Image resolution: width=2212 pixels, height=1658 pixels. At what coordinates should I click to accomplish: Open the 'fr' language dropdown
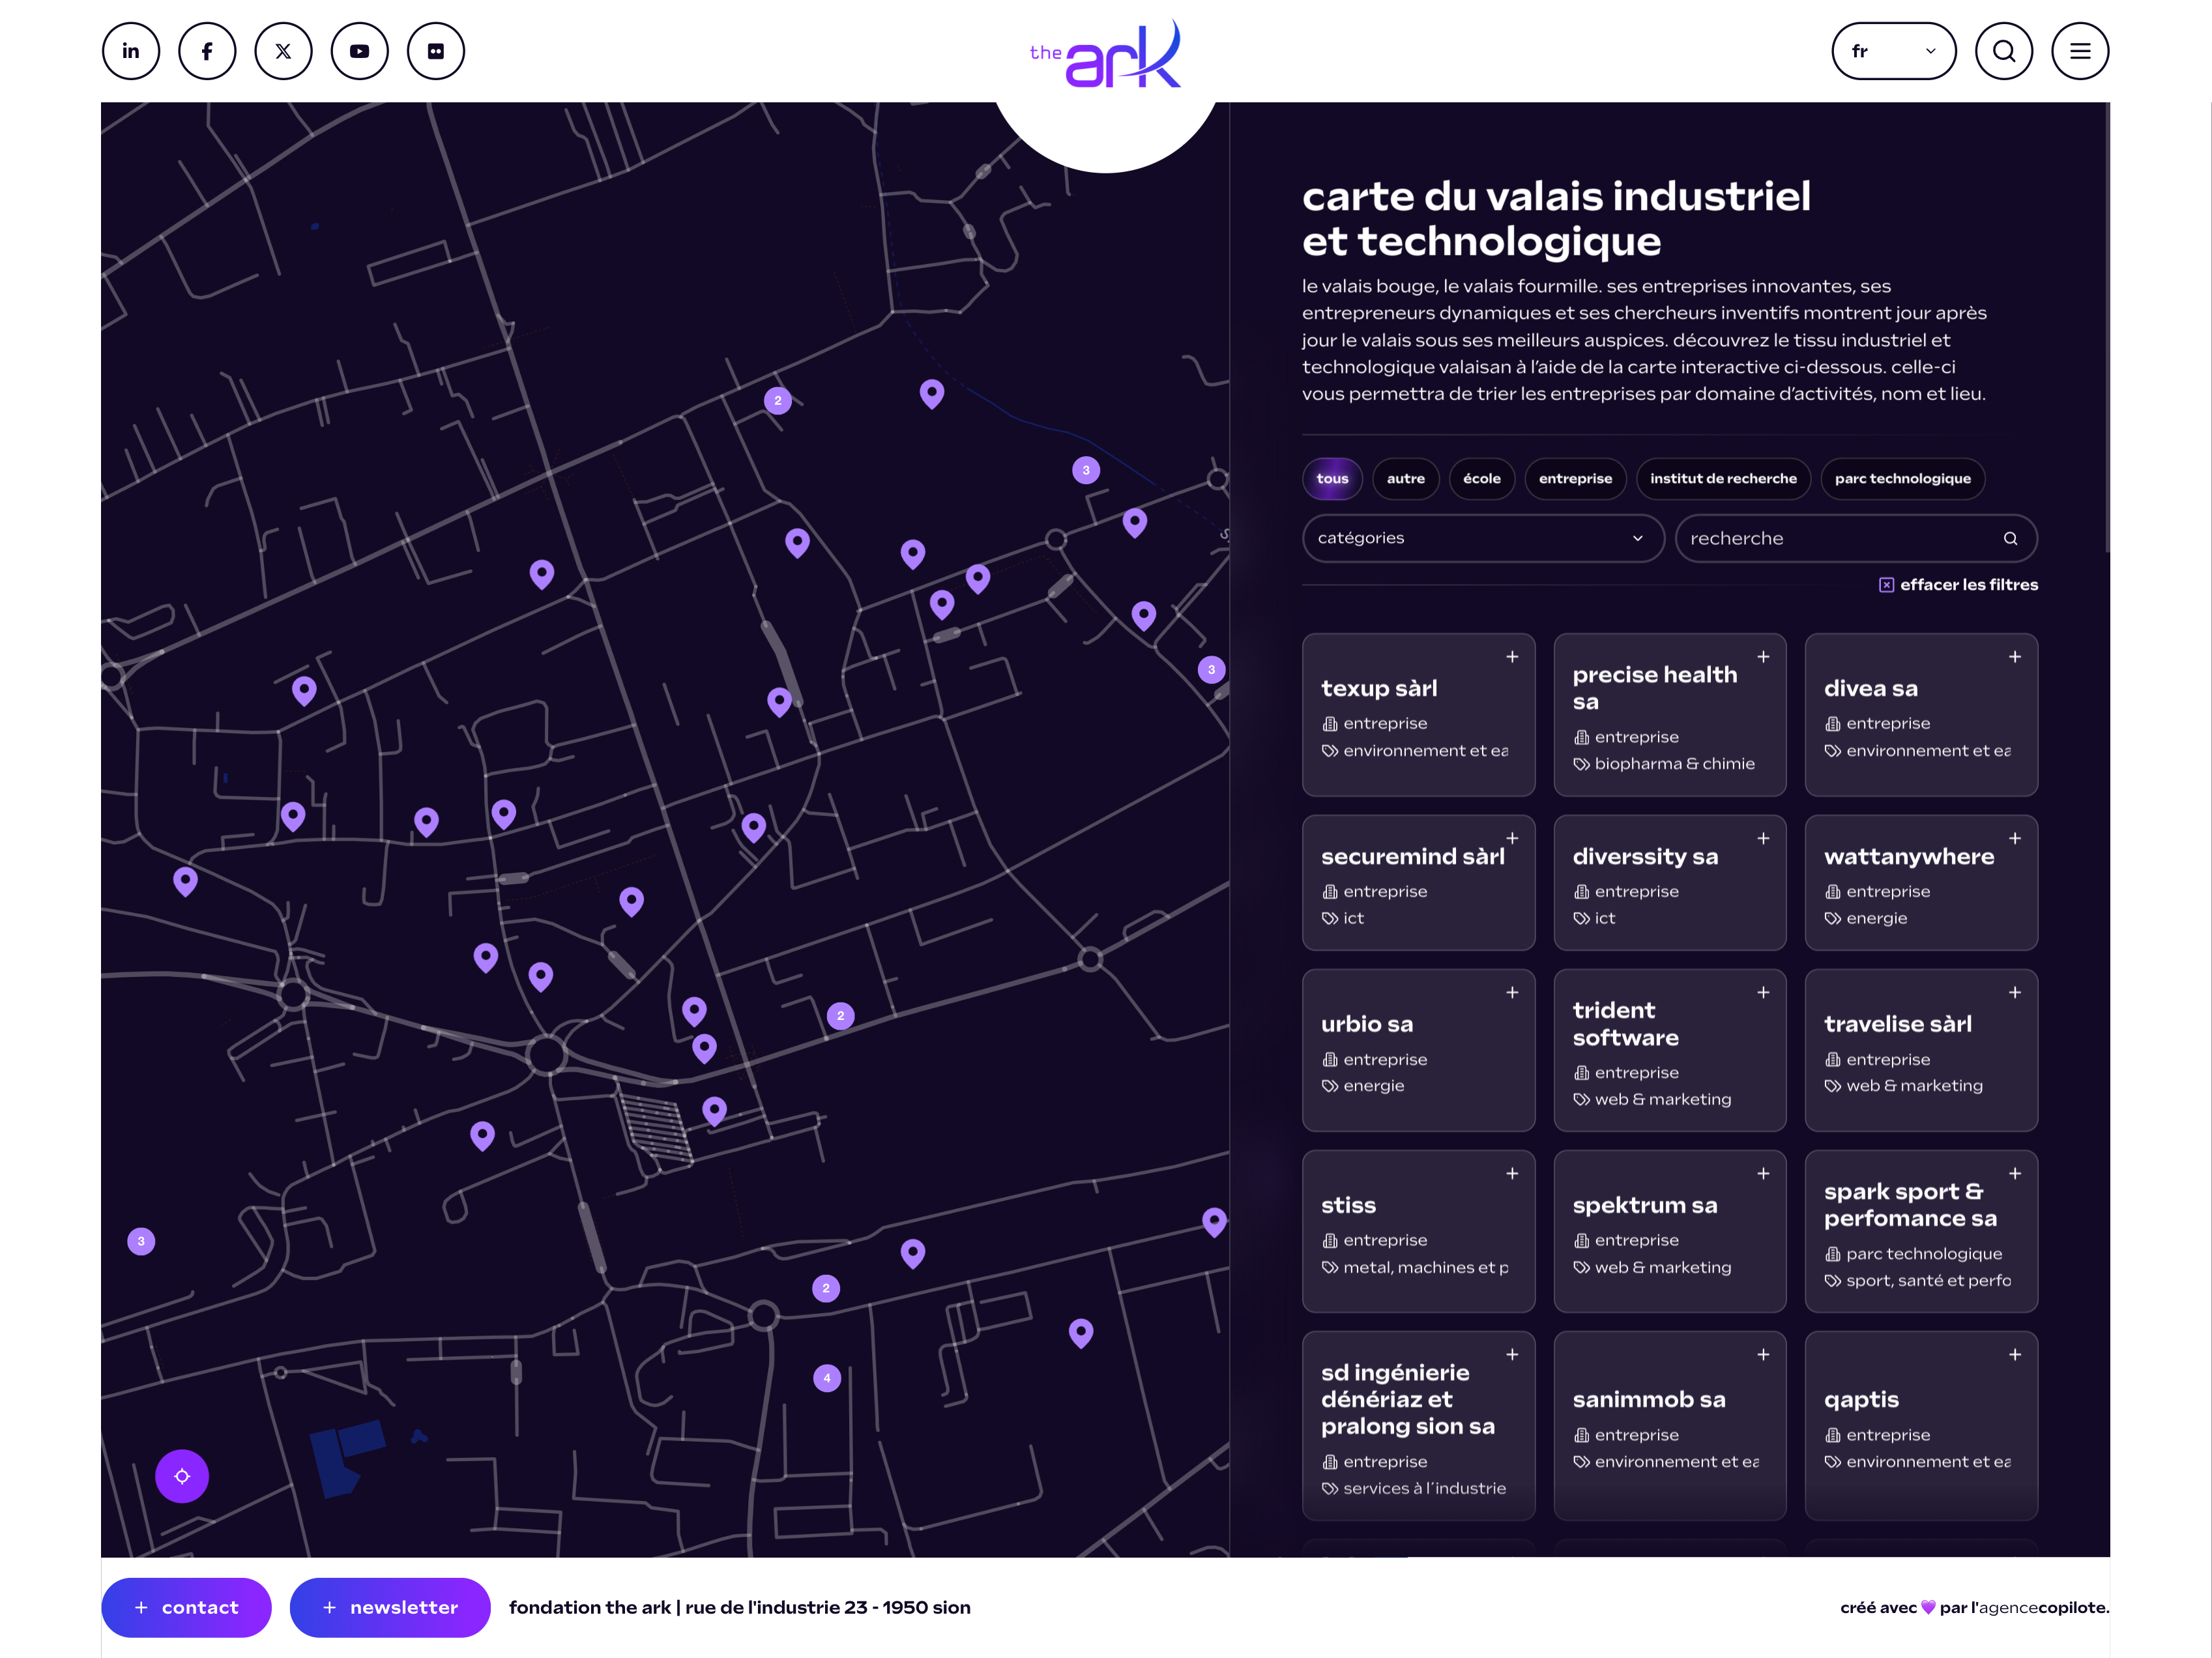1893,51
